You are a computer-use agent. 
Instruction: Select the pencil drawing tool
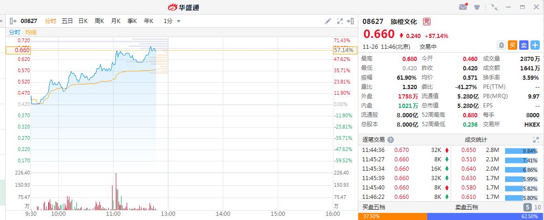coord(328,21)
